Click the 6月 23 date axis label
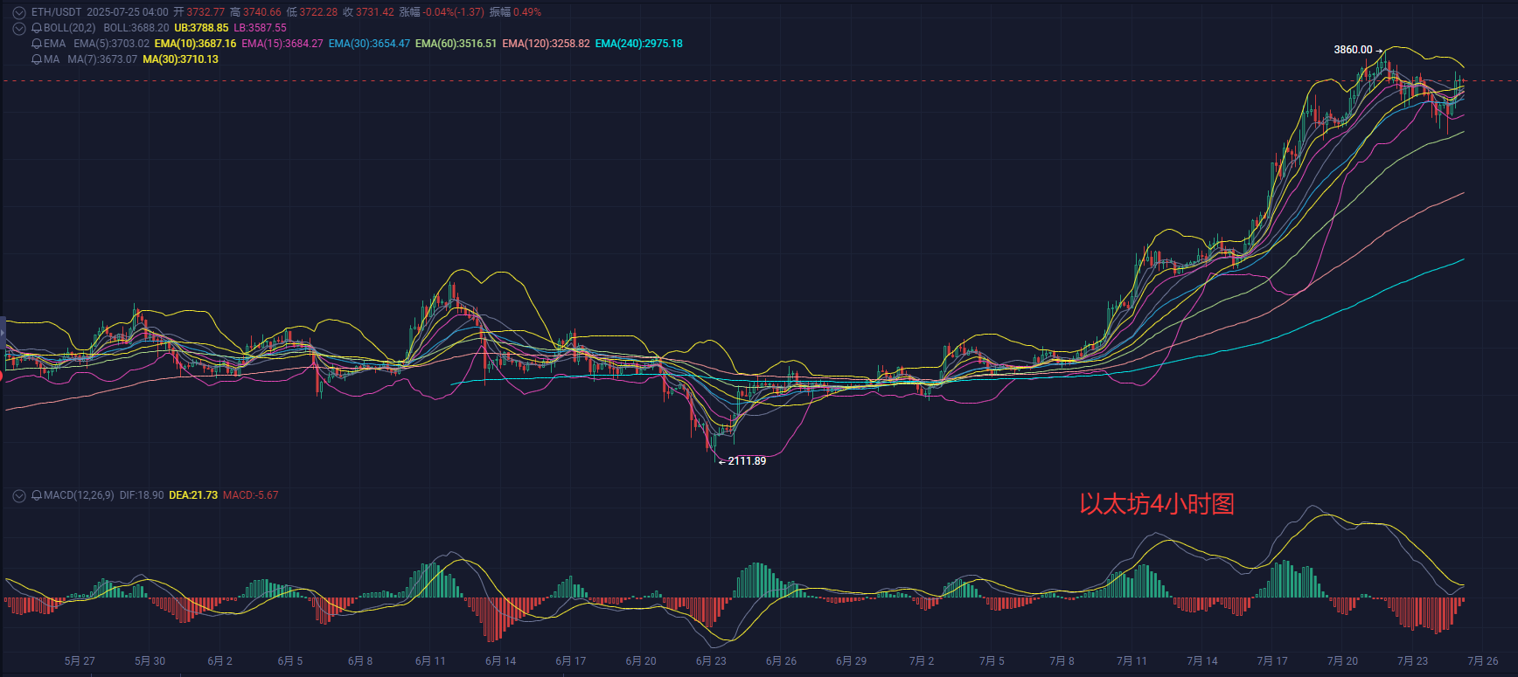This screenshot has height=677, width=1518. click(711, 661)
